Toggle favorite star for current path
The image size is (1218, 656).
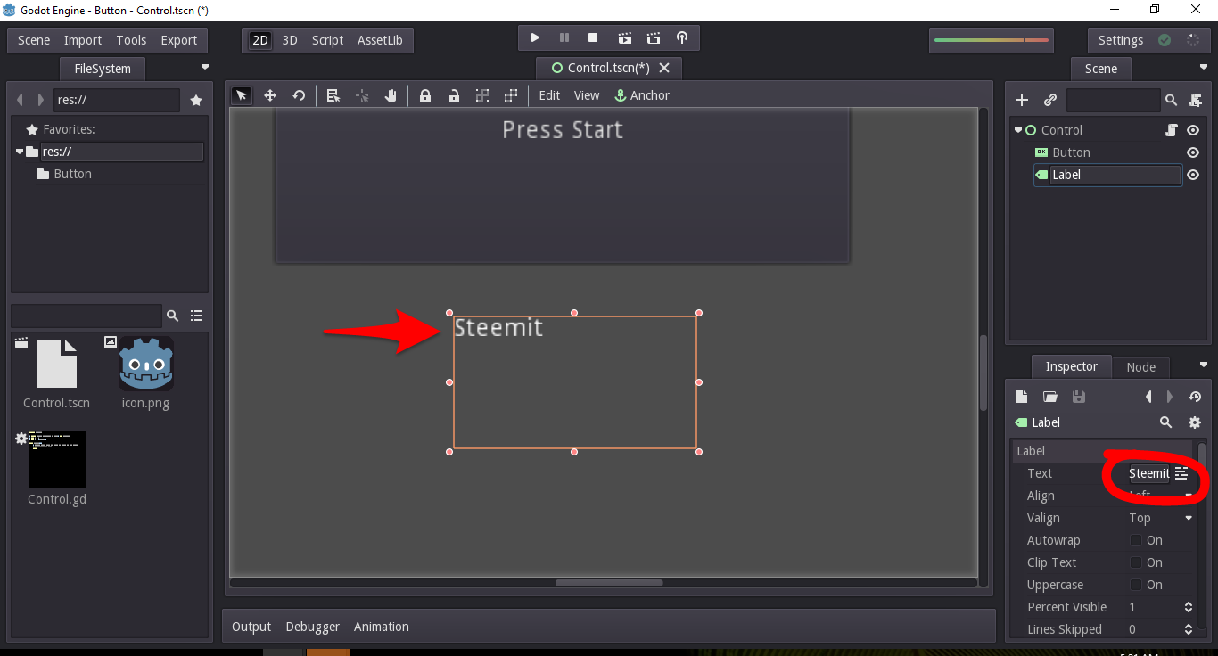tap(196, 101)
